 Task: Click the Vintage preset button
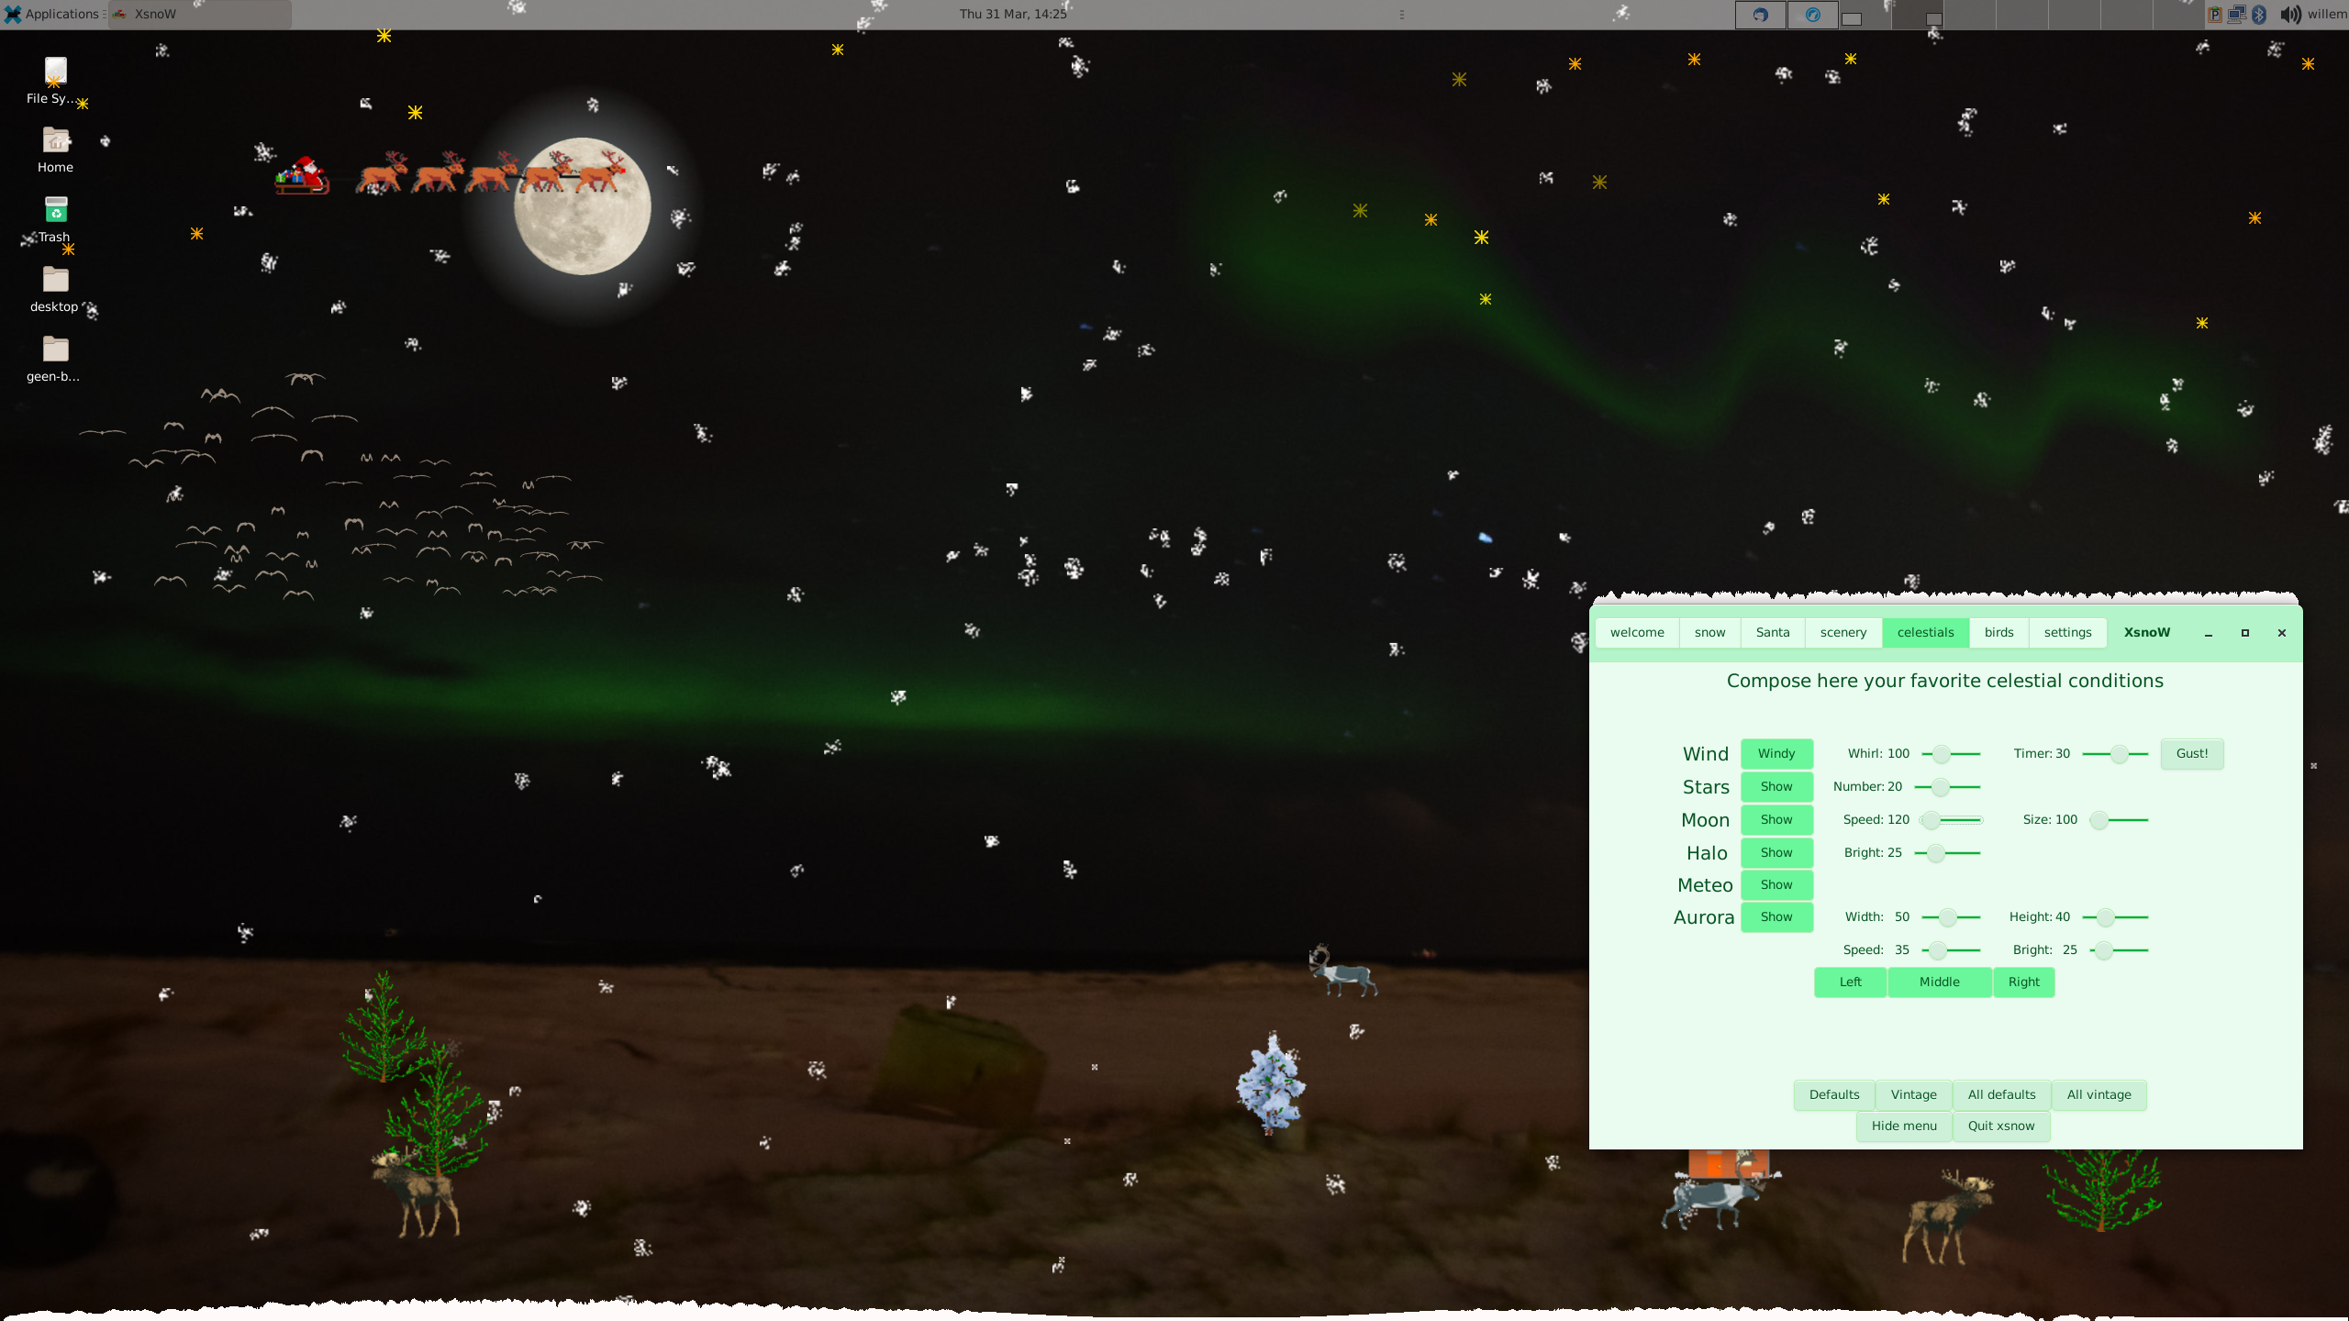[1913, 1093]
